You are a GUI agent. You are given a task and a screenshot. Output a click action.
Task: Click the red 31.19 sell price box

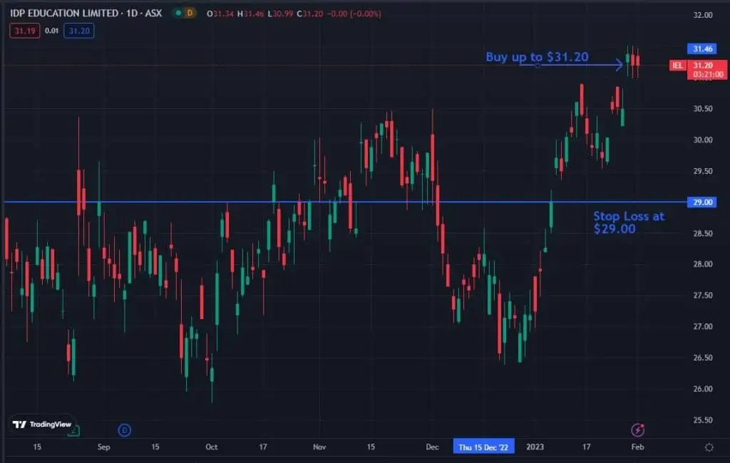24,30
